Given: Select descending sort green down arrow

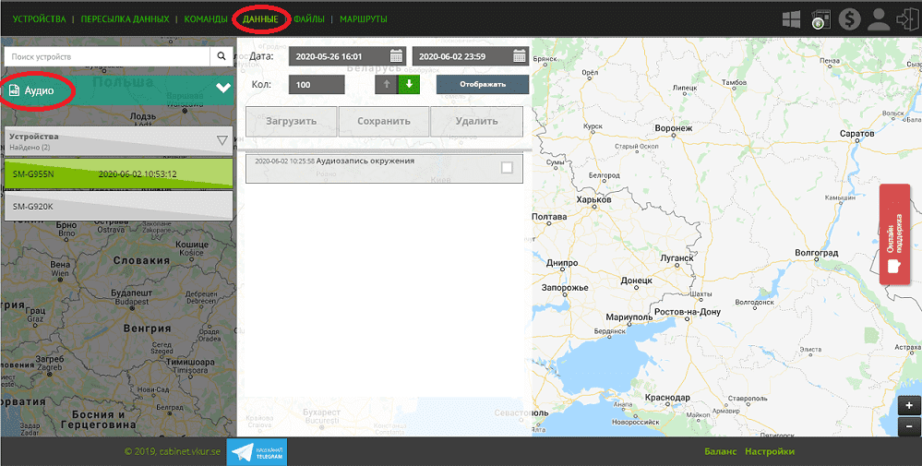Looking at the screenshot, I should click(x=408, y=85).
